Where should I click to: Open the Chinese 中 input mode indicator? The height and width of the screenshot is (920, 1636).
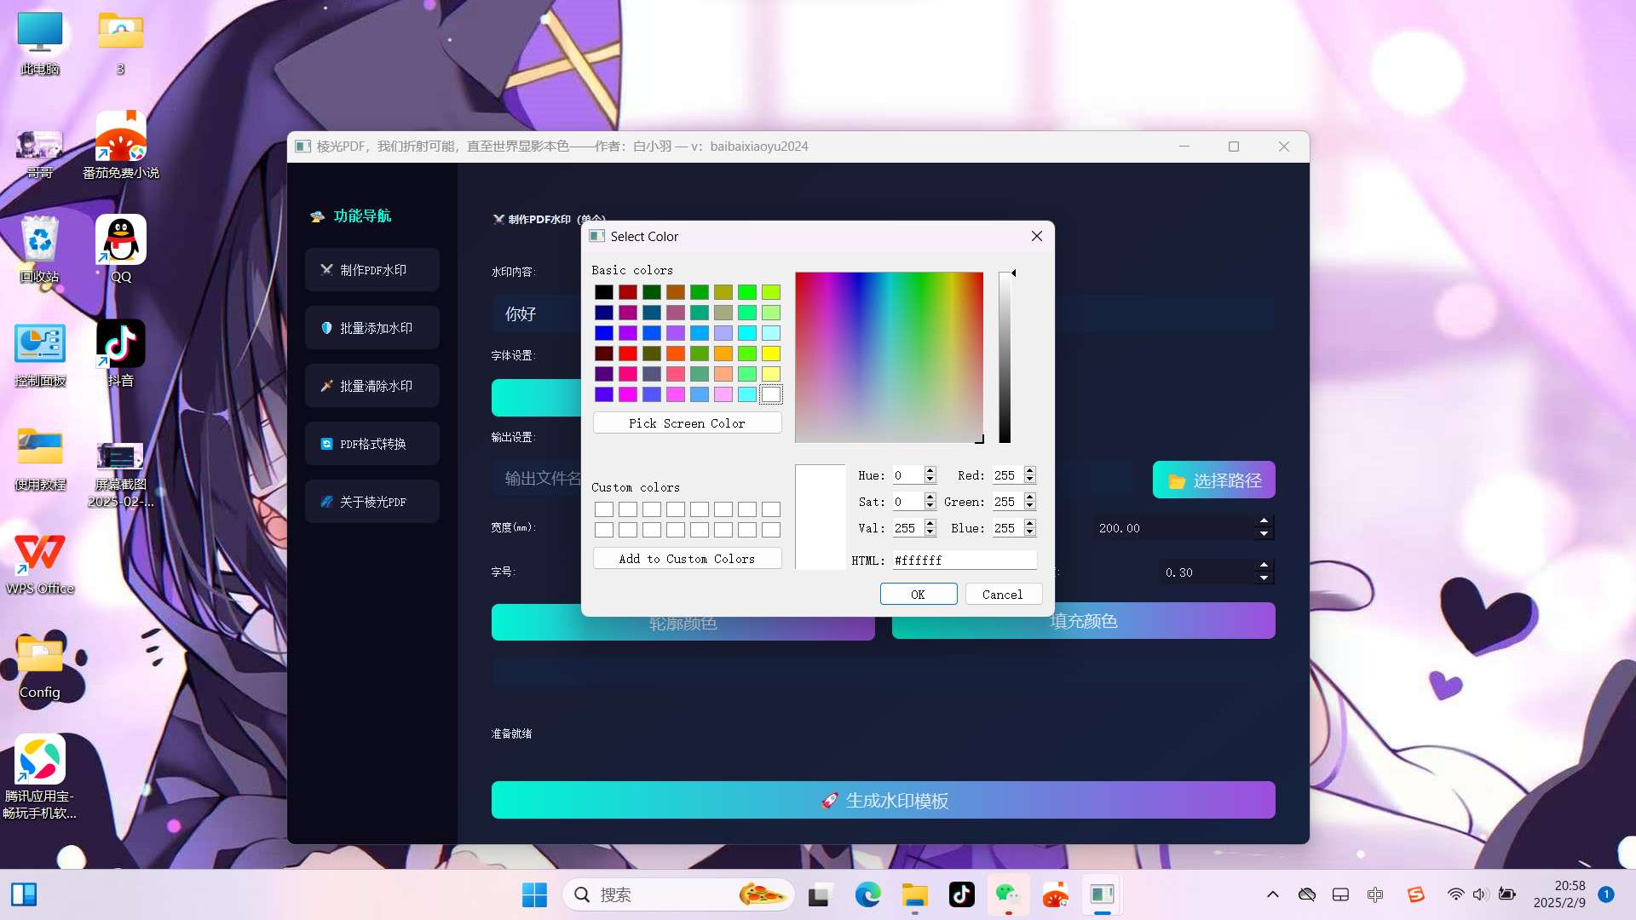coord(1374,894)
